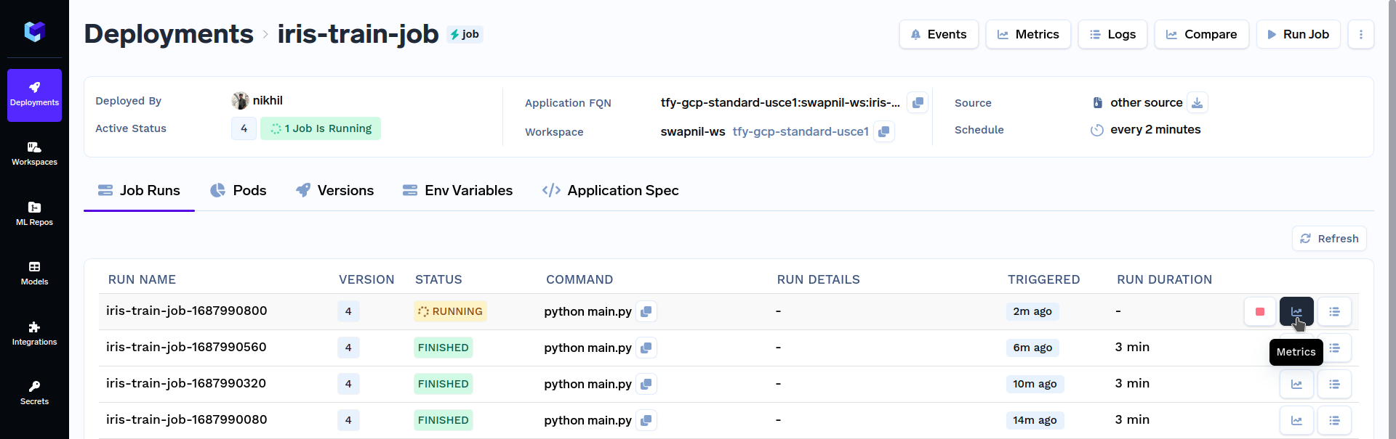Follow the tfy-gcp-standard-usce1 cluster link
Viewport: 1396px width, 439px height.
(800, 132)
